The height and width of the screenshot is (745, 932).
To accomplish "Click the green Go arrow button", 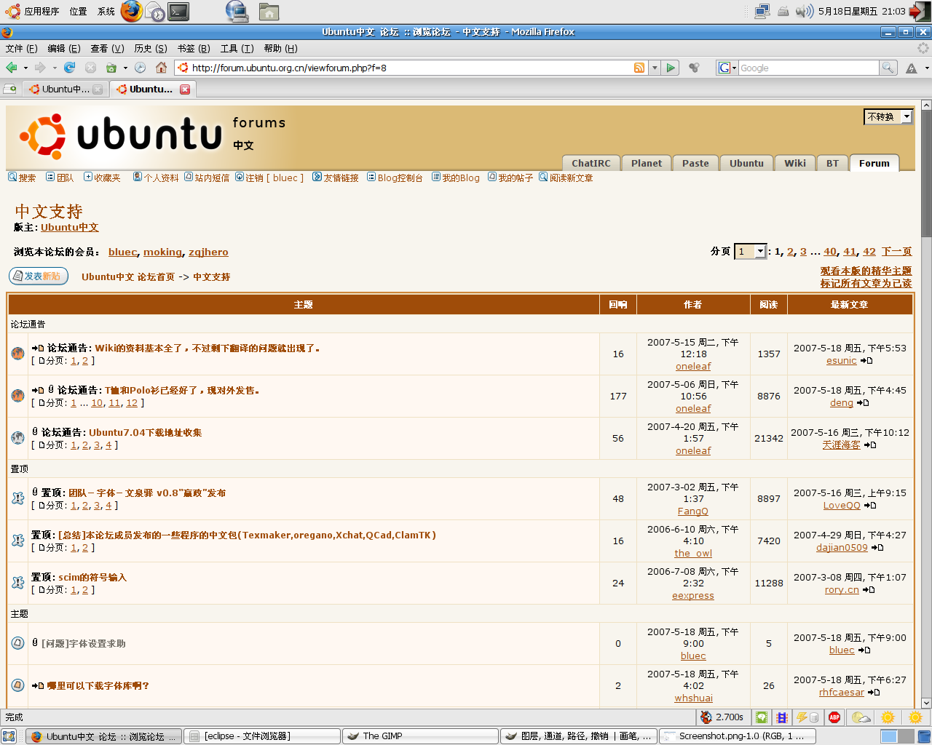I will (671, 68).
